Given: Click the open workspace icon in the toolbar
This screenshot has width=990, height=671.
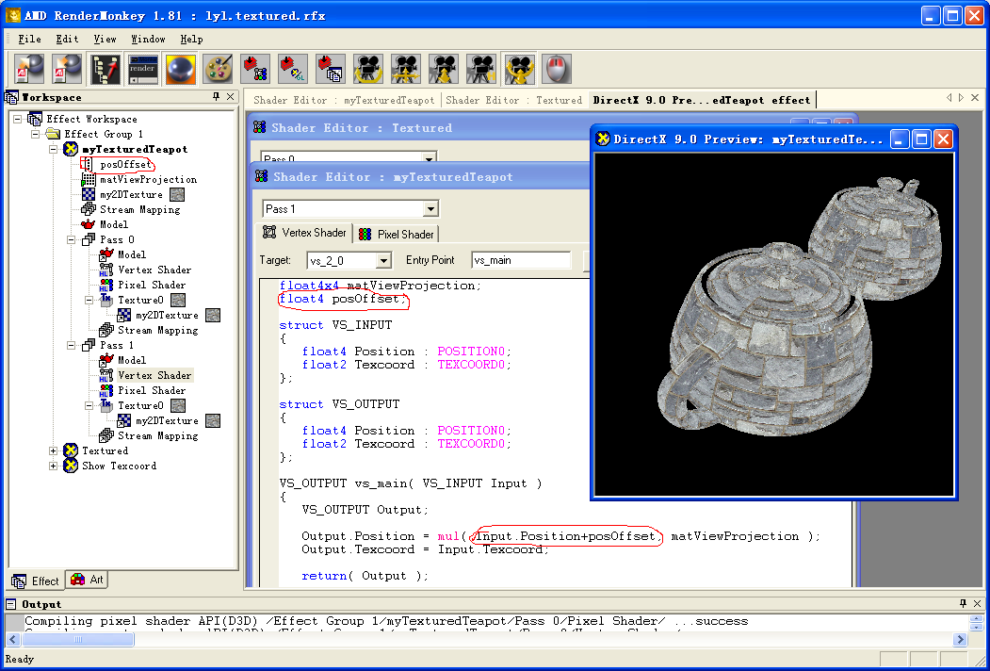Looking at the screenshot, I should 30,69.
